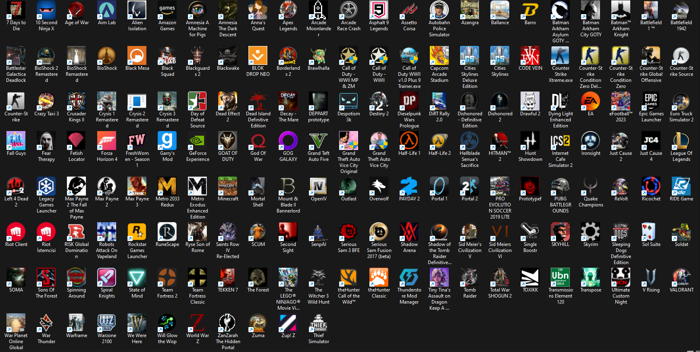Click the Amazon Games launcher icon
This screenshot has height=352, width=700.
tap(167, 10)
